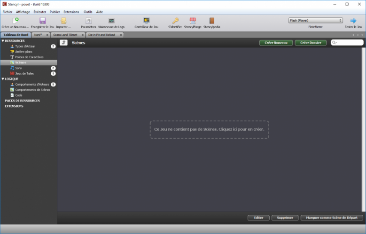Open the StencylForge icon
The image size is (366, 234).
click(193, 21)
